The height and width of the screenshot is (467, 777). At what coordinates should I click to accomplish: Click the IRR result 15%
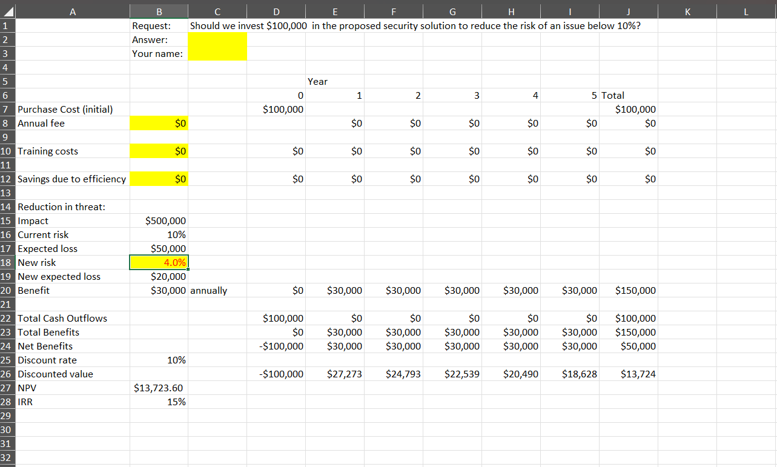[159, 402]
